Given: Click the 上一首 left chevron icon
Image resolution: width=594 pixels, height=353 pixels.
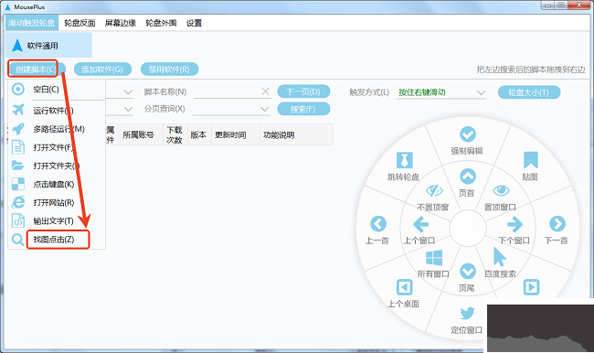Looking at the screenshot, I should pyautogui.click(x=378, y=224).
